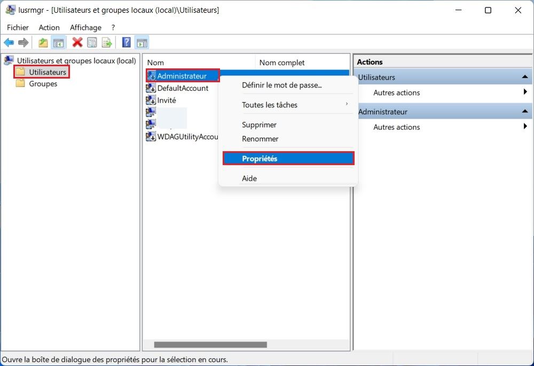This screenshot has height=366, width=534.
Task: Select the Utilisateurs folder in the tree
Action: (x=48, y=72)
